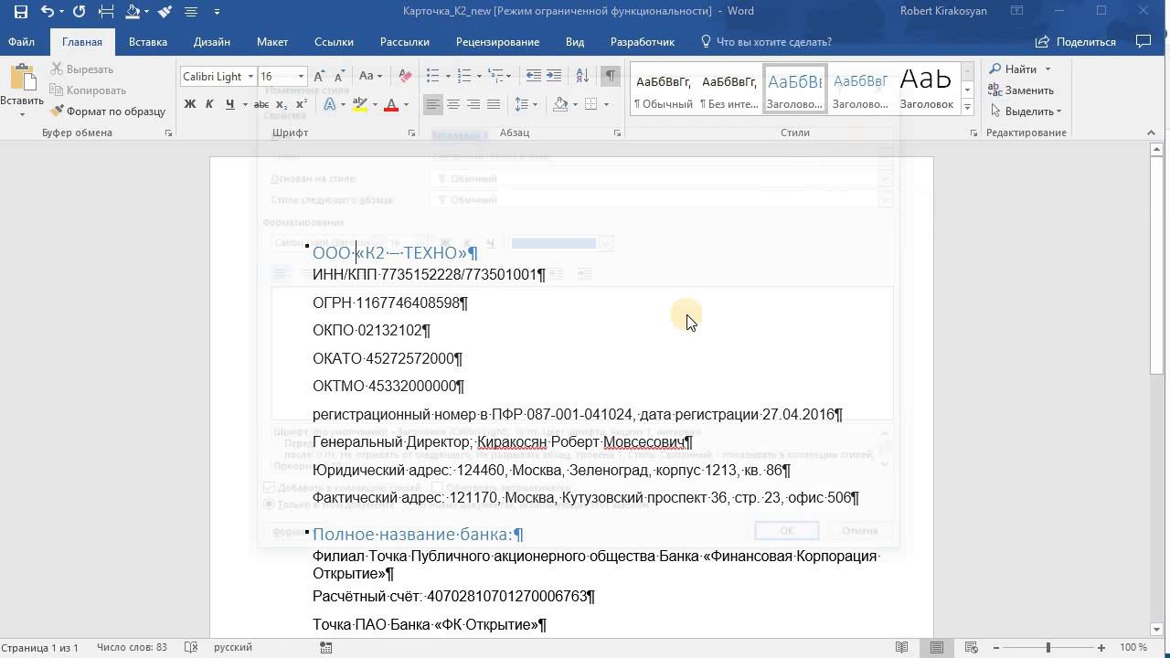This screenshot has width=1170, height=658.
Task: Switch to the Разработчик tab
Action: (643, 42)
